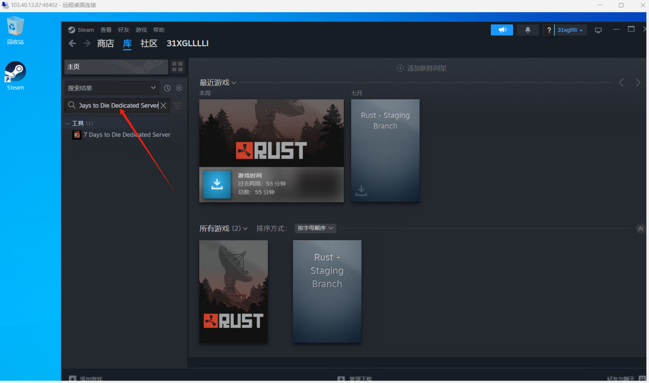The width and height of the screenshot is (649, 383).
Task: Go back with the left navigation arrow
Action: click(72, 44)
